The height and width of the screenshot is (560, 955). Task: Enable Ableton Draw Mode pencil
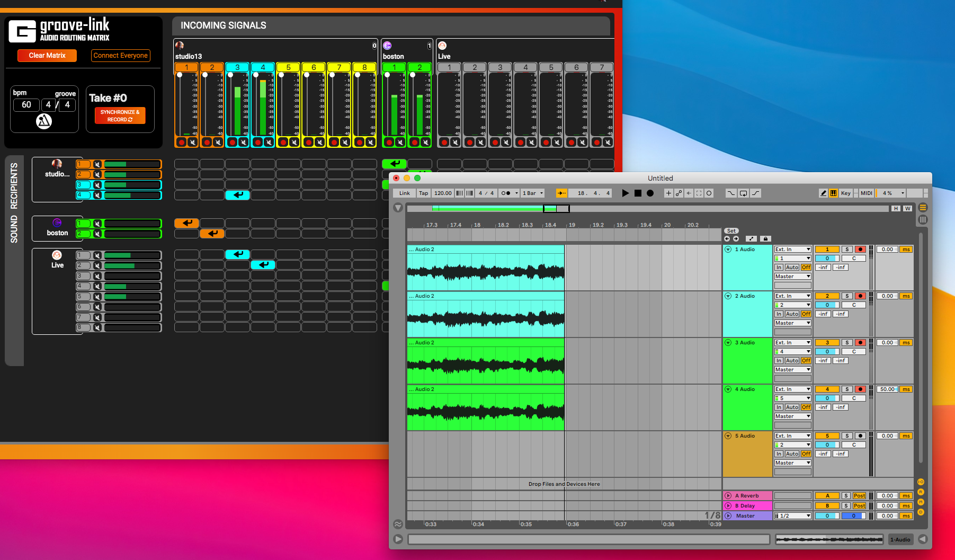[823, 193]
